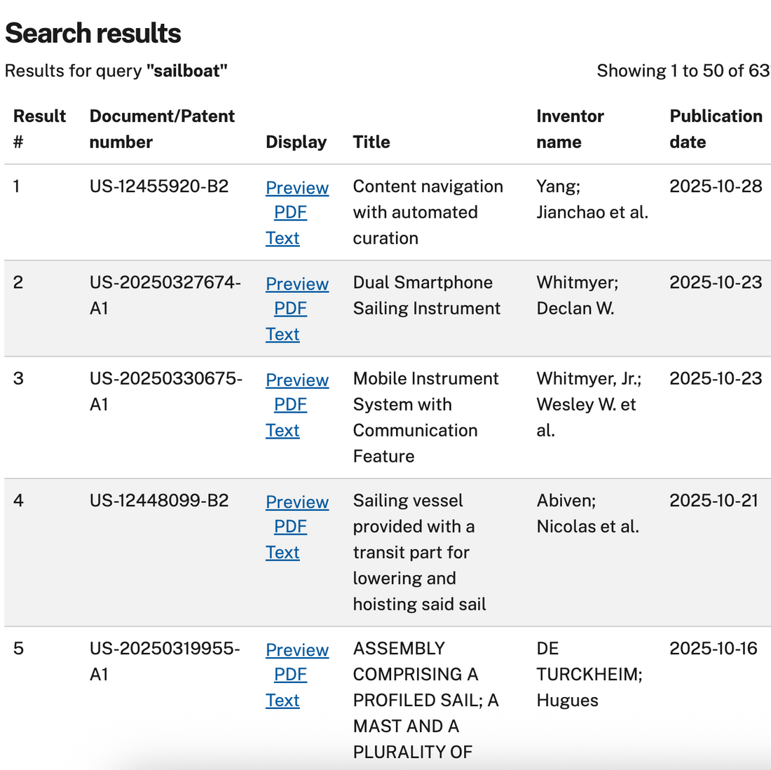Click the Document/Patent number column header
771x770 pixels.
[x=162, y=129]
